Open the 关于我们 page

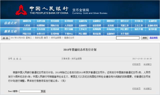pos(125,34)
